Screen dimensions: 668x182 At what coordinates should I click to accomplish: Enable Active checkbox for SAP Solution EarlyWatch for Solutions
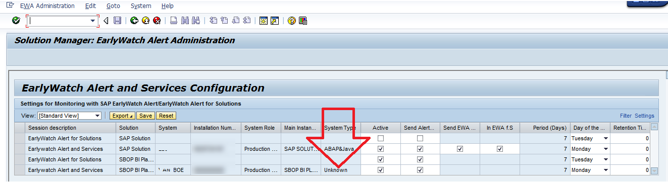(380, 138)
